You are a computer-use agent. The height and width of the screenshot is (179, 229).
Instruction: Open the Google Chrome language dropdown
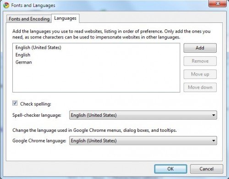143,141
